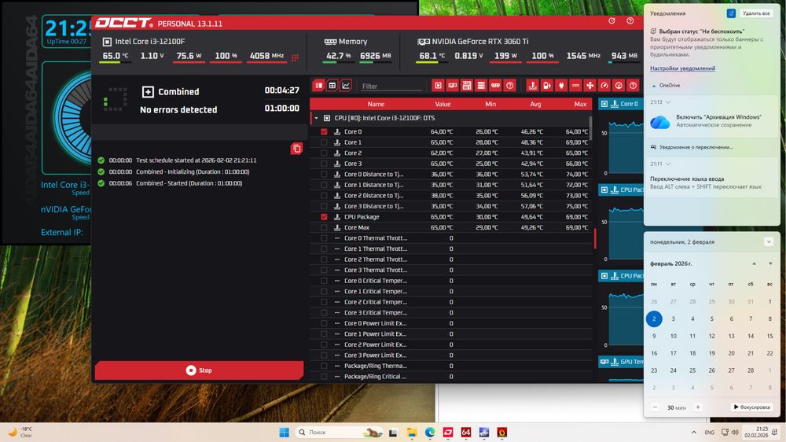This screenshot has height=442, width=786.
Task: Toggle memory module filter icon
Action: coord(495,86)
